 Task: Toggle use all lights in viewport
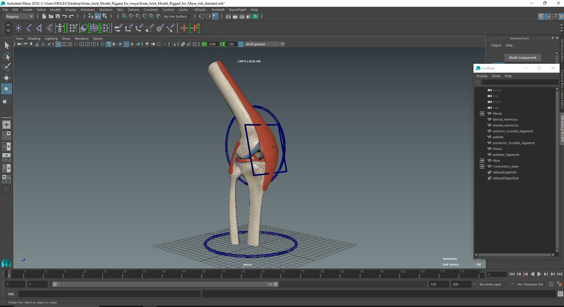coord(132,44)
